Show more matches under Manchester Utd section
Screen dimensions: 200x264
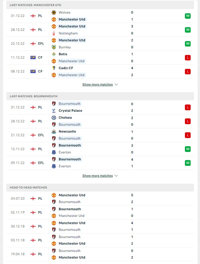tap(97, 85)
